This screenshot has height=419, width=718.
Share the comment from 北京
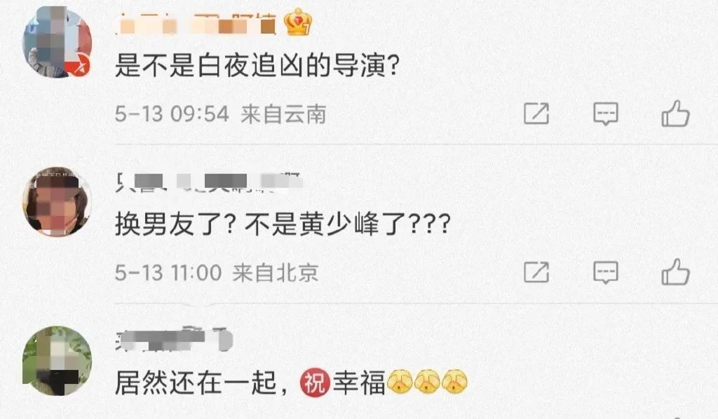(536, 272)
